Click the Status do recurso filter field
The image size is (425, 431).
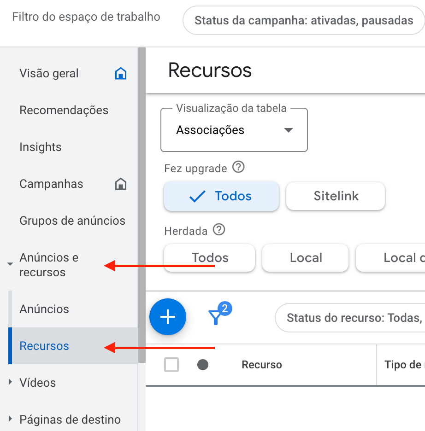click(350, 318)
